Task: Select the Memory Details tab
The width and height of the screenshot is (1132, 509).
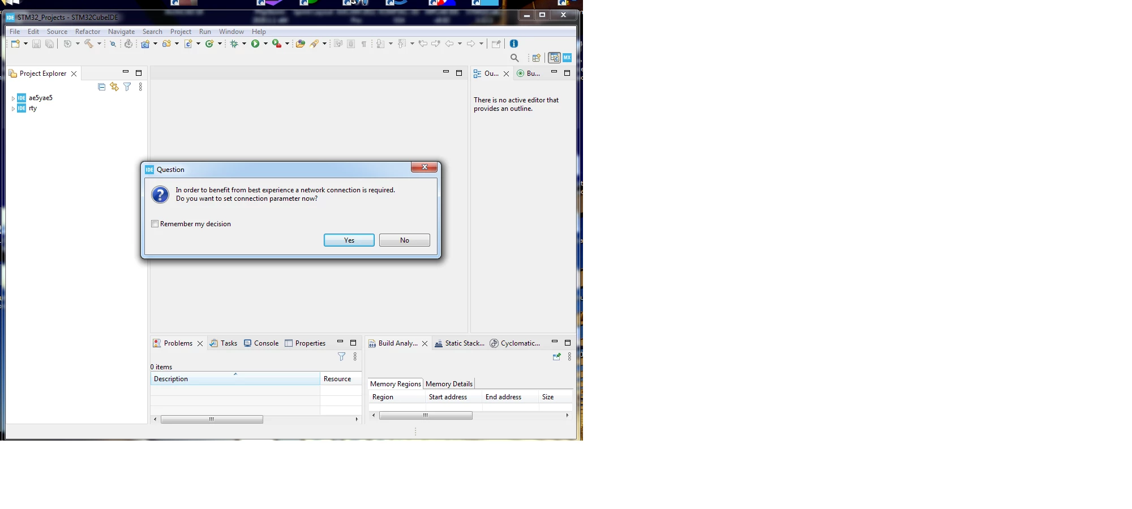Action: (x=449, y=384)
